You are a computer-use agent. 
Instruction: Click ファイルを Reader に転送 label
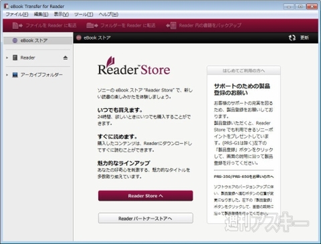click(x=51, y=25)
